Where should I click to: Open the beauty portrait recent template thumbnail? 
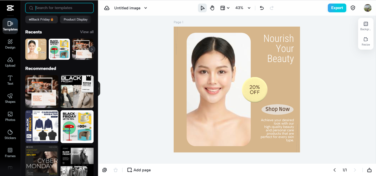[36, 49]
